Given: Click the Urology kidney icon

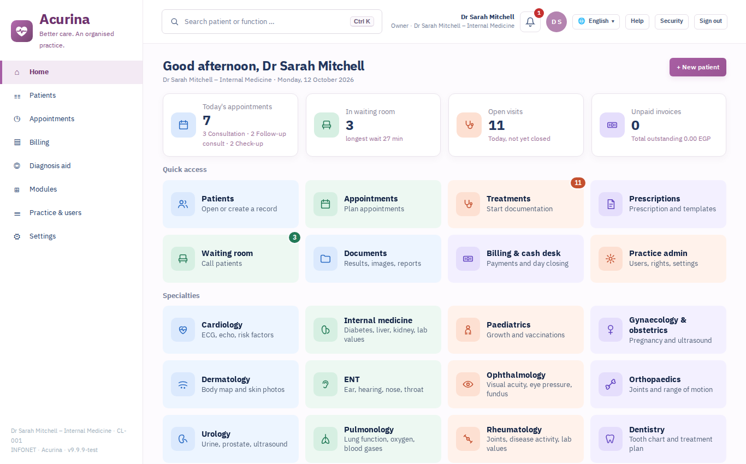Looking at the screenshot, I should [183, 439].
